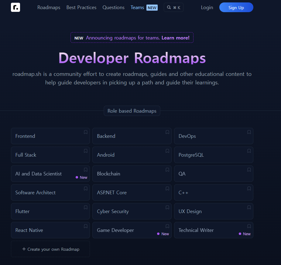
Task: Open the Frontend roadmap card
Action: (50, 136)
